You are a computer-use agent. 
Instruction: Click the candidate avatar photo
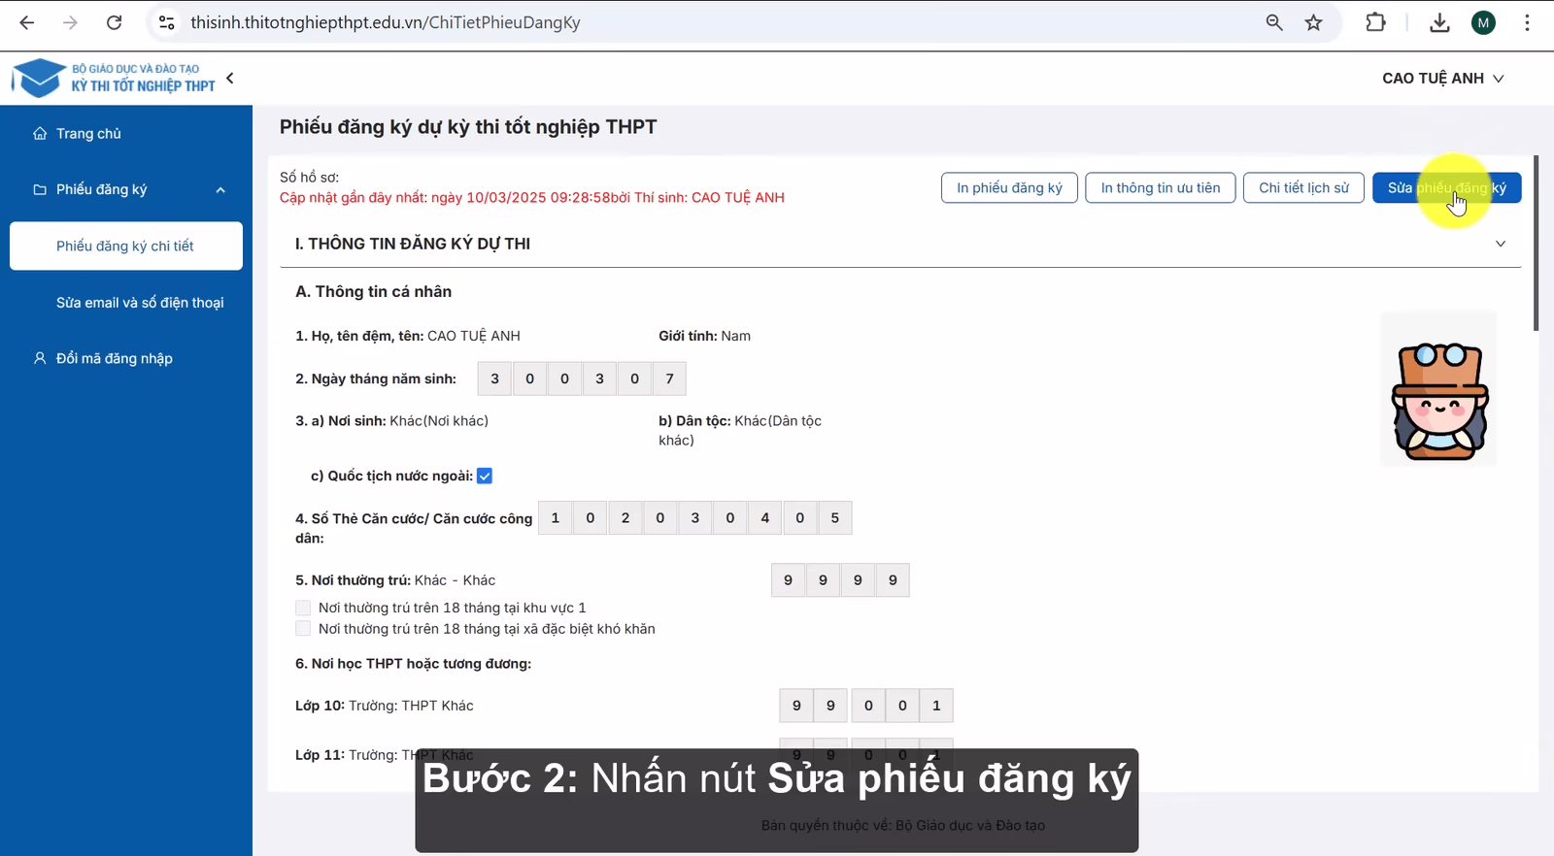click(x=1438, y=388)
